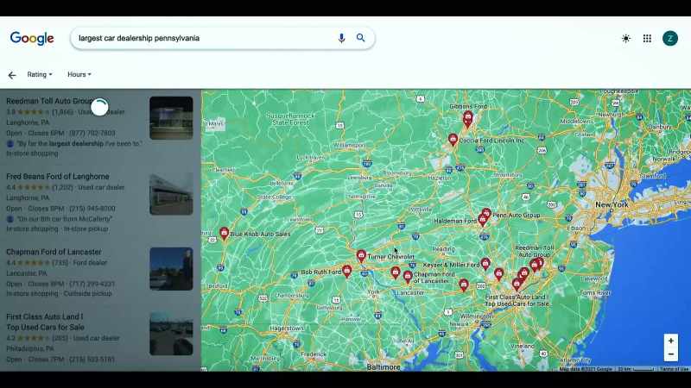Go back with the left arrow
The width and height of the screenshot is (691, 388).
pyautogui.click(x=12, y=75)
